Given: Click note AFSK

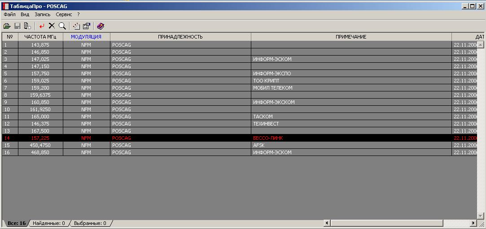Looking at the screenshot, I should [x=258, y=145].
